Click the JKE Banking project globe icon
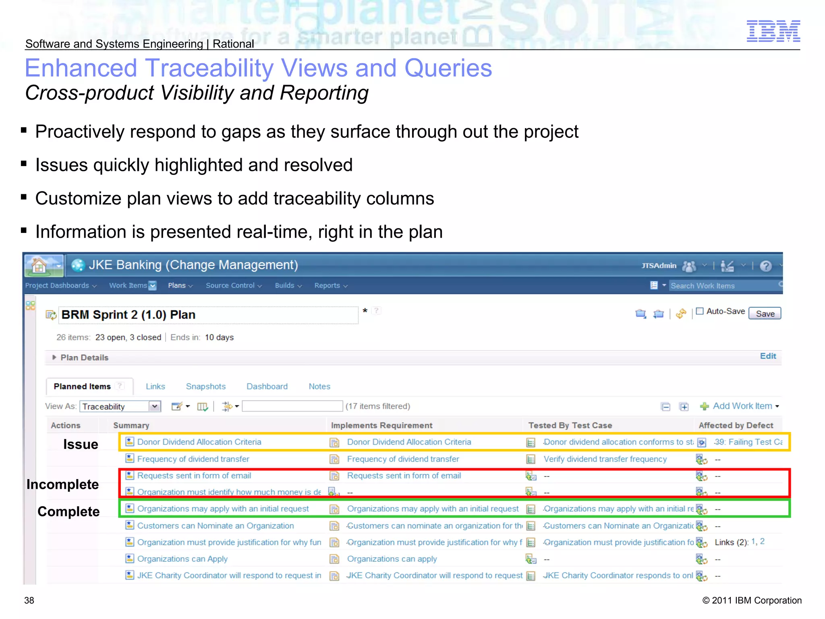 point(78,265)
